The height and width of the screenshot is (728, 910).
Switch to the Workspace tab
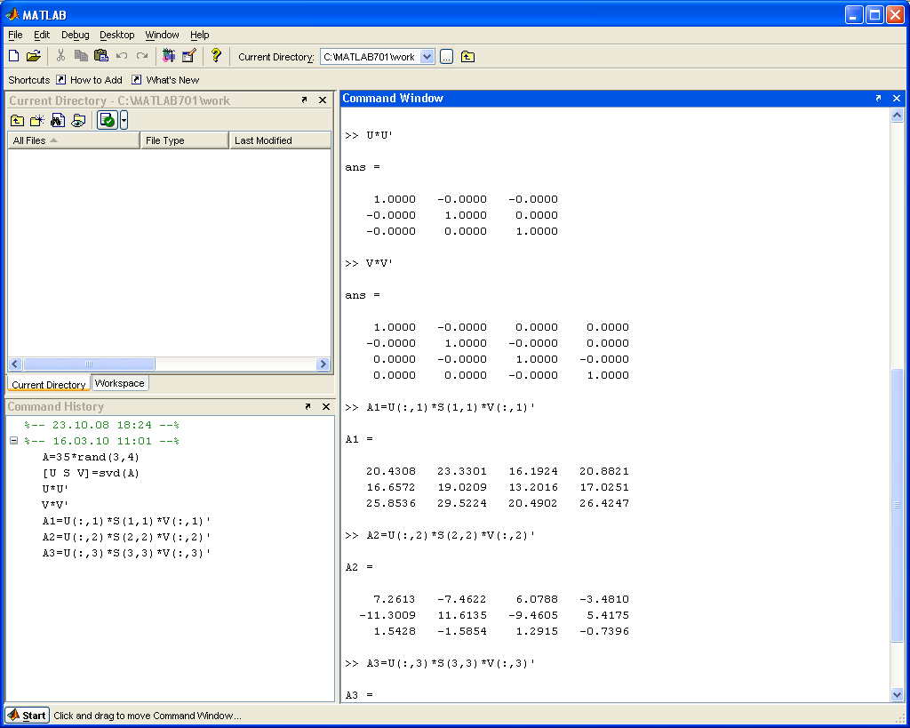(120, 383)
